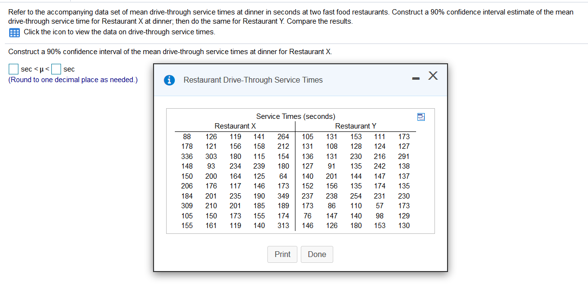
Task: Click cell 336 in the table
Action: 187,157
